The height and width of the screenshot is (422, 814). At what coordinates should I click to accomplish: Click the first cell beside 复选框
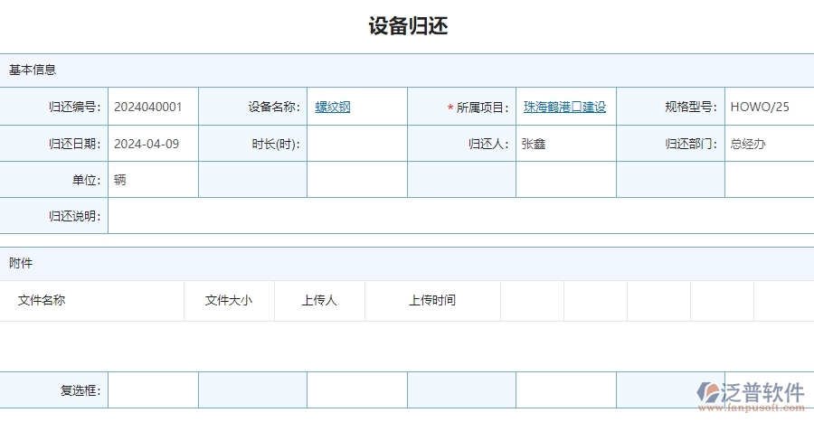click(x=152, y=390)
